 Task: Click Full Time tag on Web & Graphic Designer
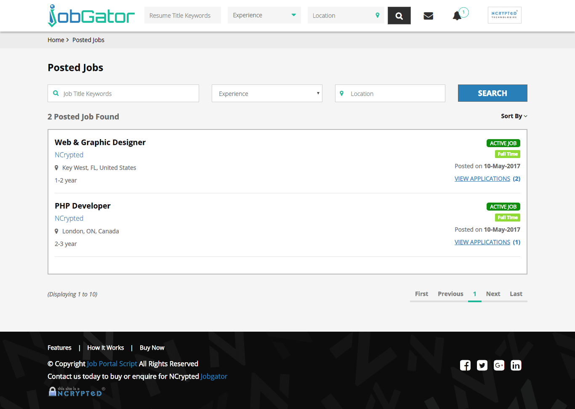[x=508, y=154]
